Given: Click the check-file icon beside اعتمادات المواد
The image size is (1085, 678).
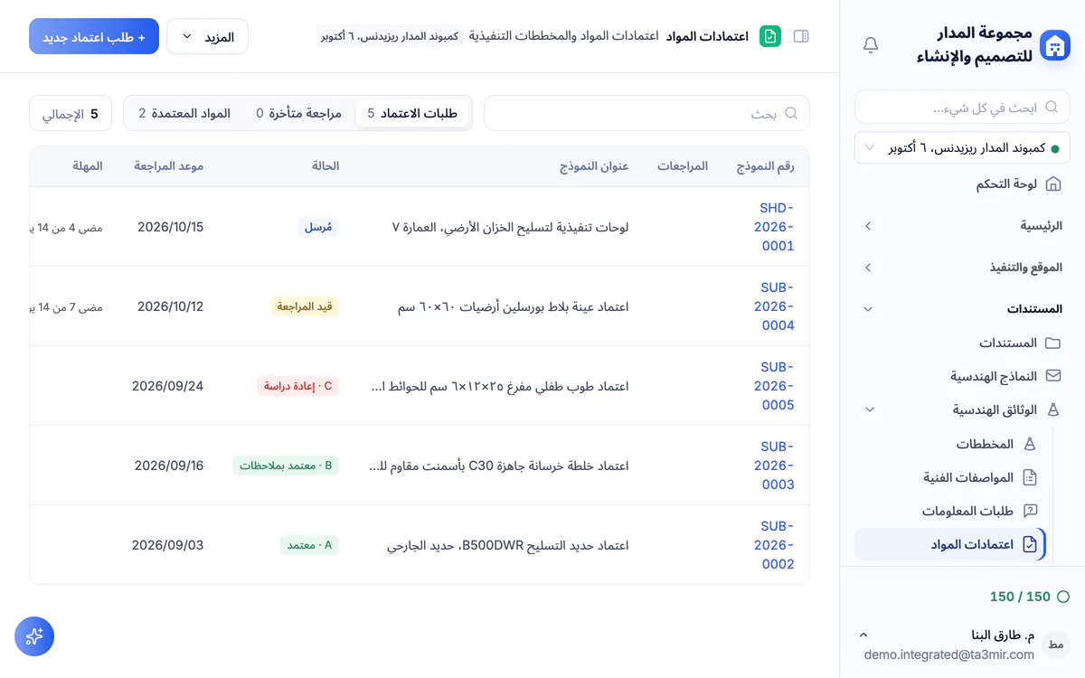Looking at the screenshot, I should [x=1030, y=544].
